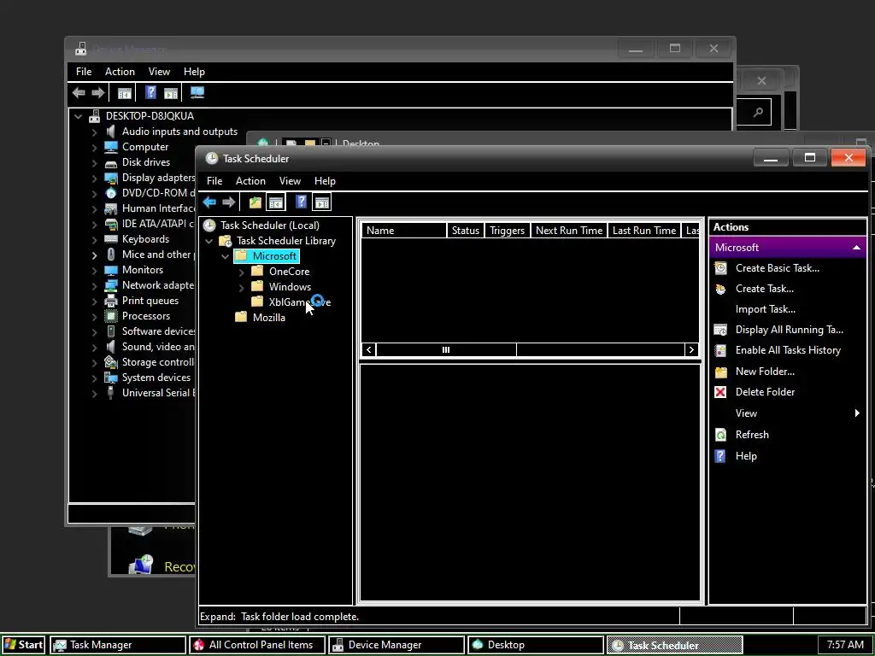Open File menu in Device Manager
Screen dimensions: 875x656
[x=84, y=72]
